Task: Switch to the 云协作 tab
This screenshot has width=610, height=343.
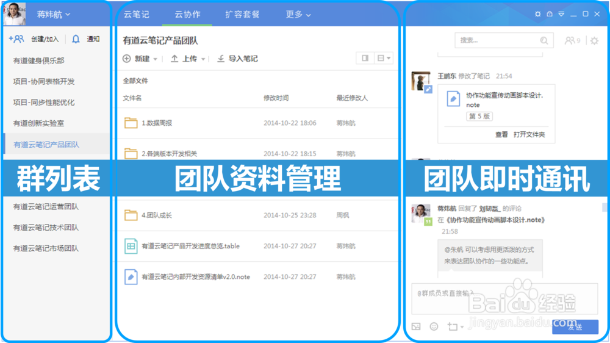Action: coord(187,15)
